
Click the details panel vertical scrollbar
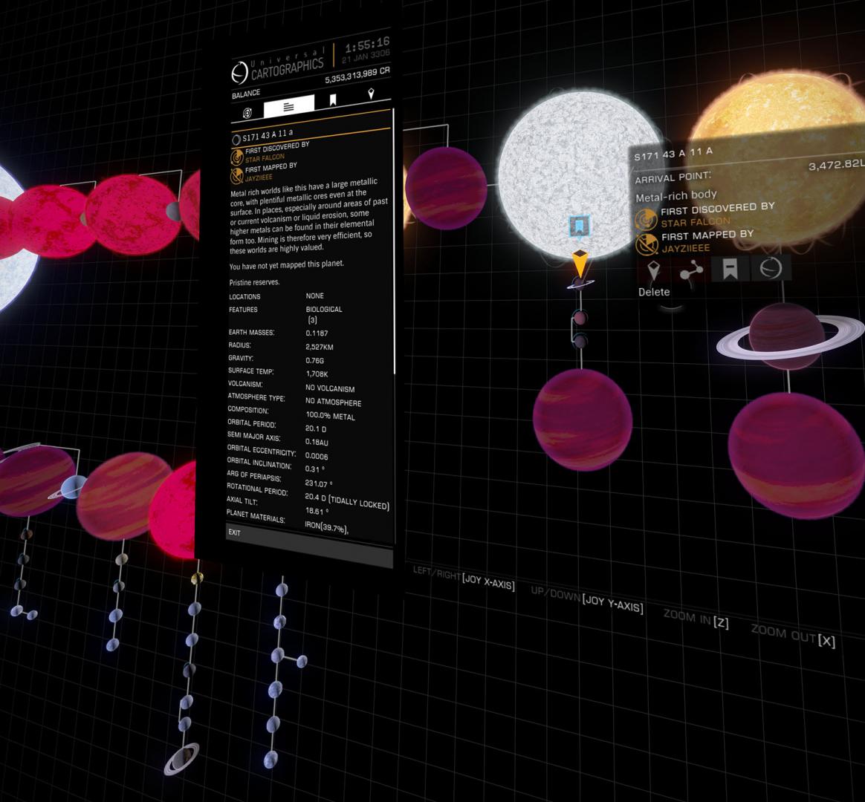[x=395, y=243]
